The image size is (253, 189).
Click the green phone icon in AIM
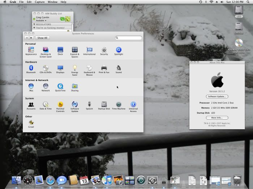pos(62,19)
